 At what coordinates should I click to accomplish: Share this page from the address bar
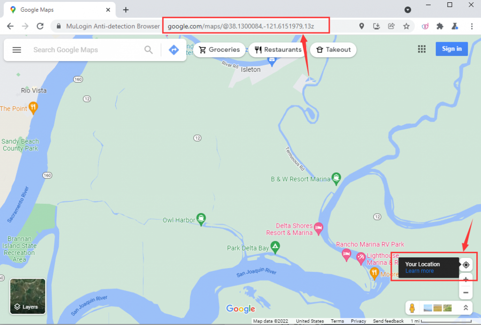click(391, 26)
